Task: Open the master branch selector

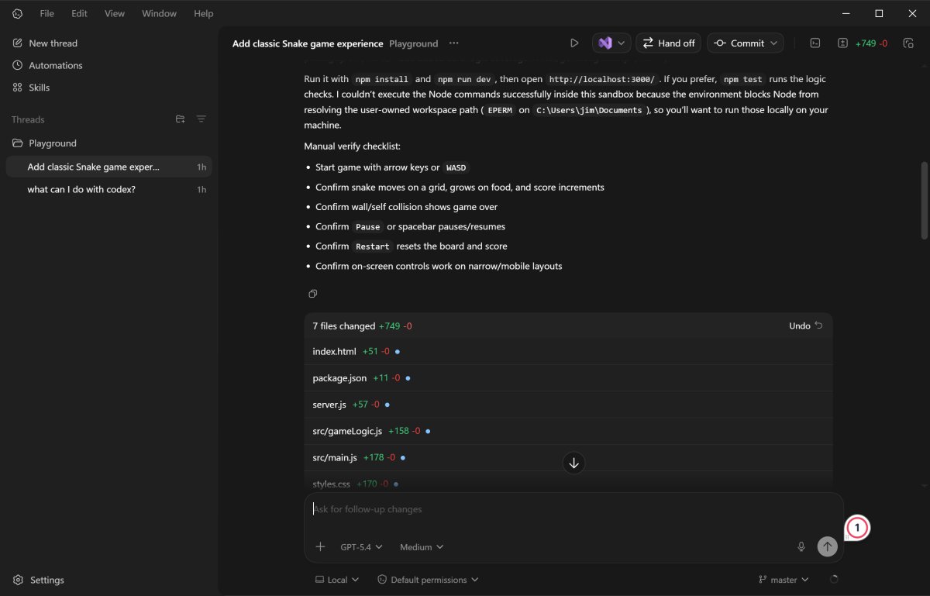Action: 783,580
